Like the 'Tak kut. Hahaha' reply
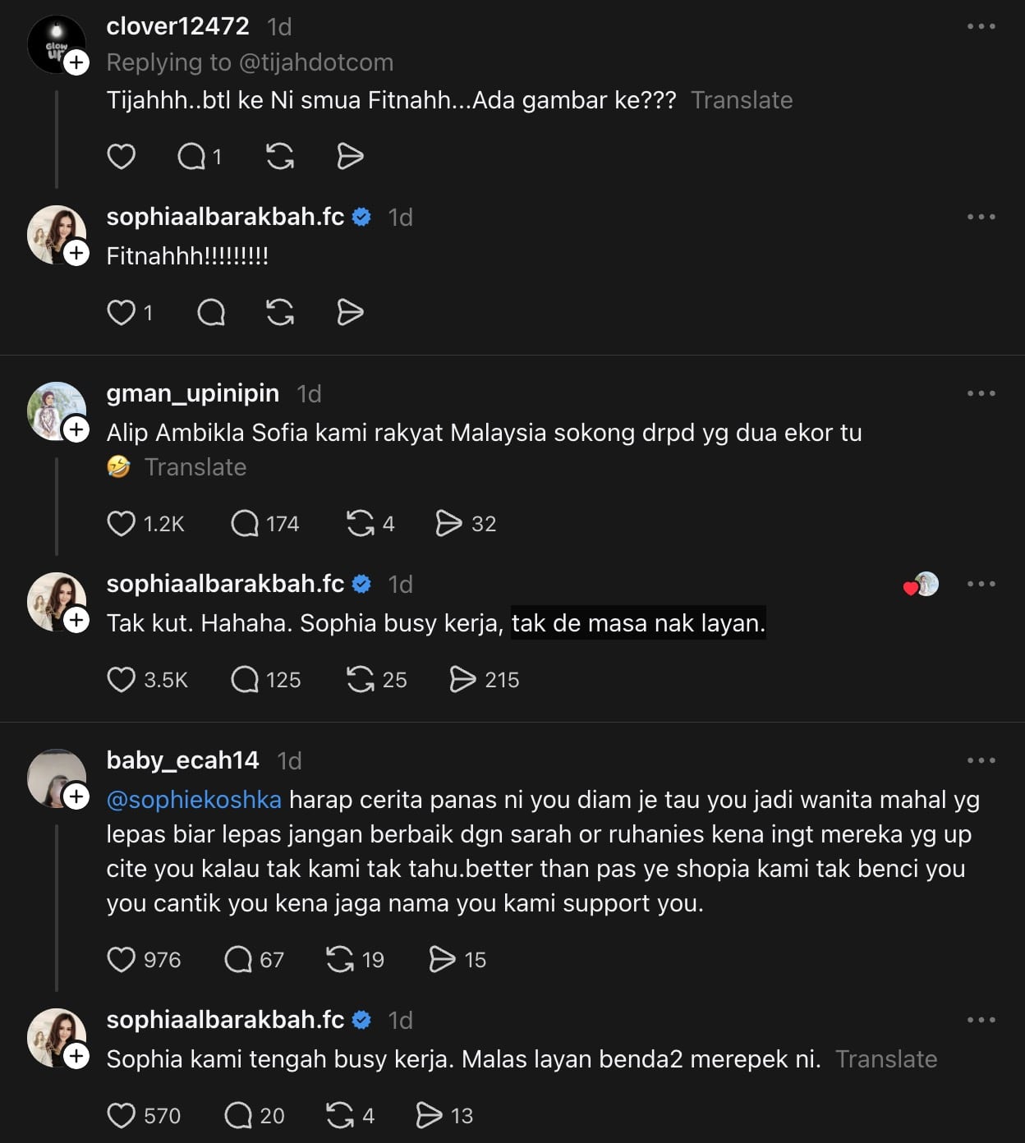The image size is (1025, 1143). point(122,679)
